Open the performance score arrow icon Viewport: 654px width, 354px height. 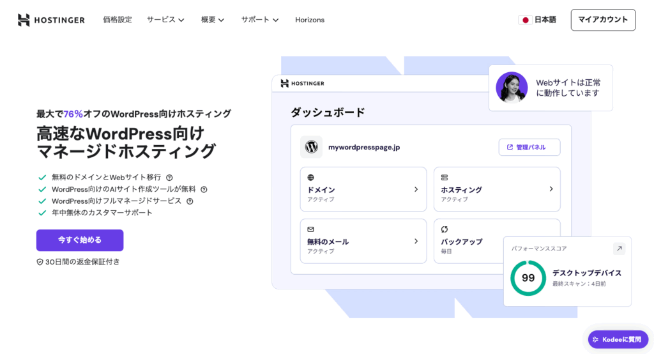(620, 249)
